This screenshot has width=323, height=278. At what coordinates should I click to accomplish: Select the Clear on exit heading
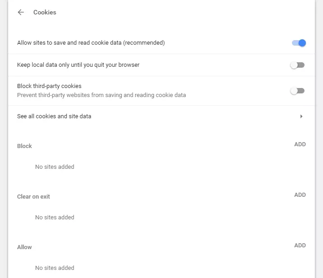33,197
